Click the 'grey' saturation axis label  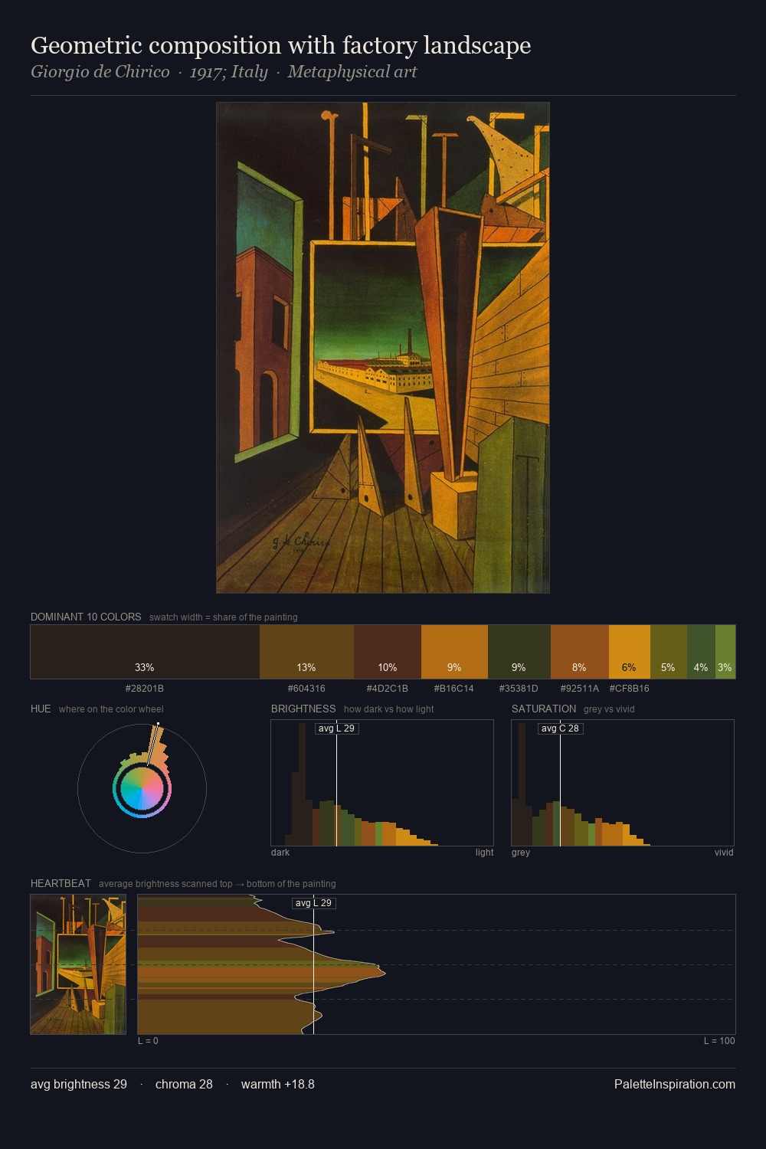coord(521,852)
